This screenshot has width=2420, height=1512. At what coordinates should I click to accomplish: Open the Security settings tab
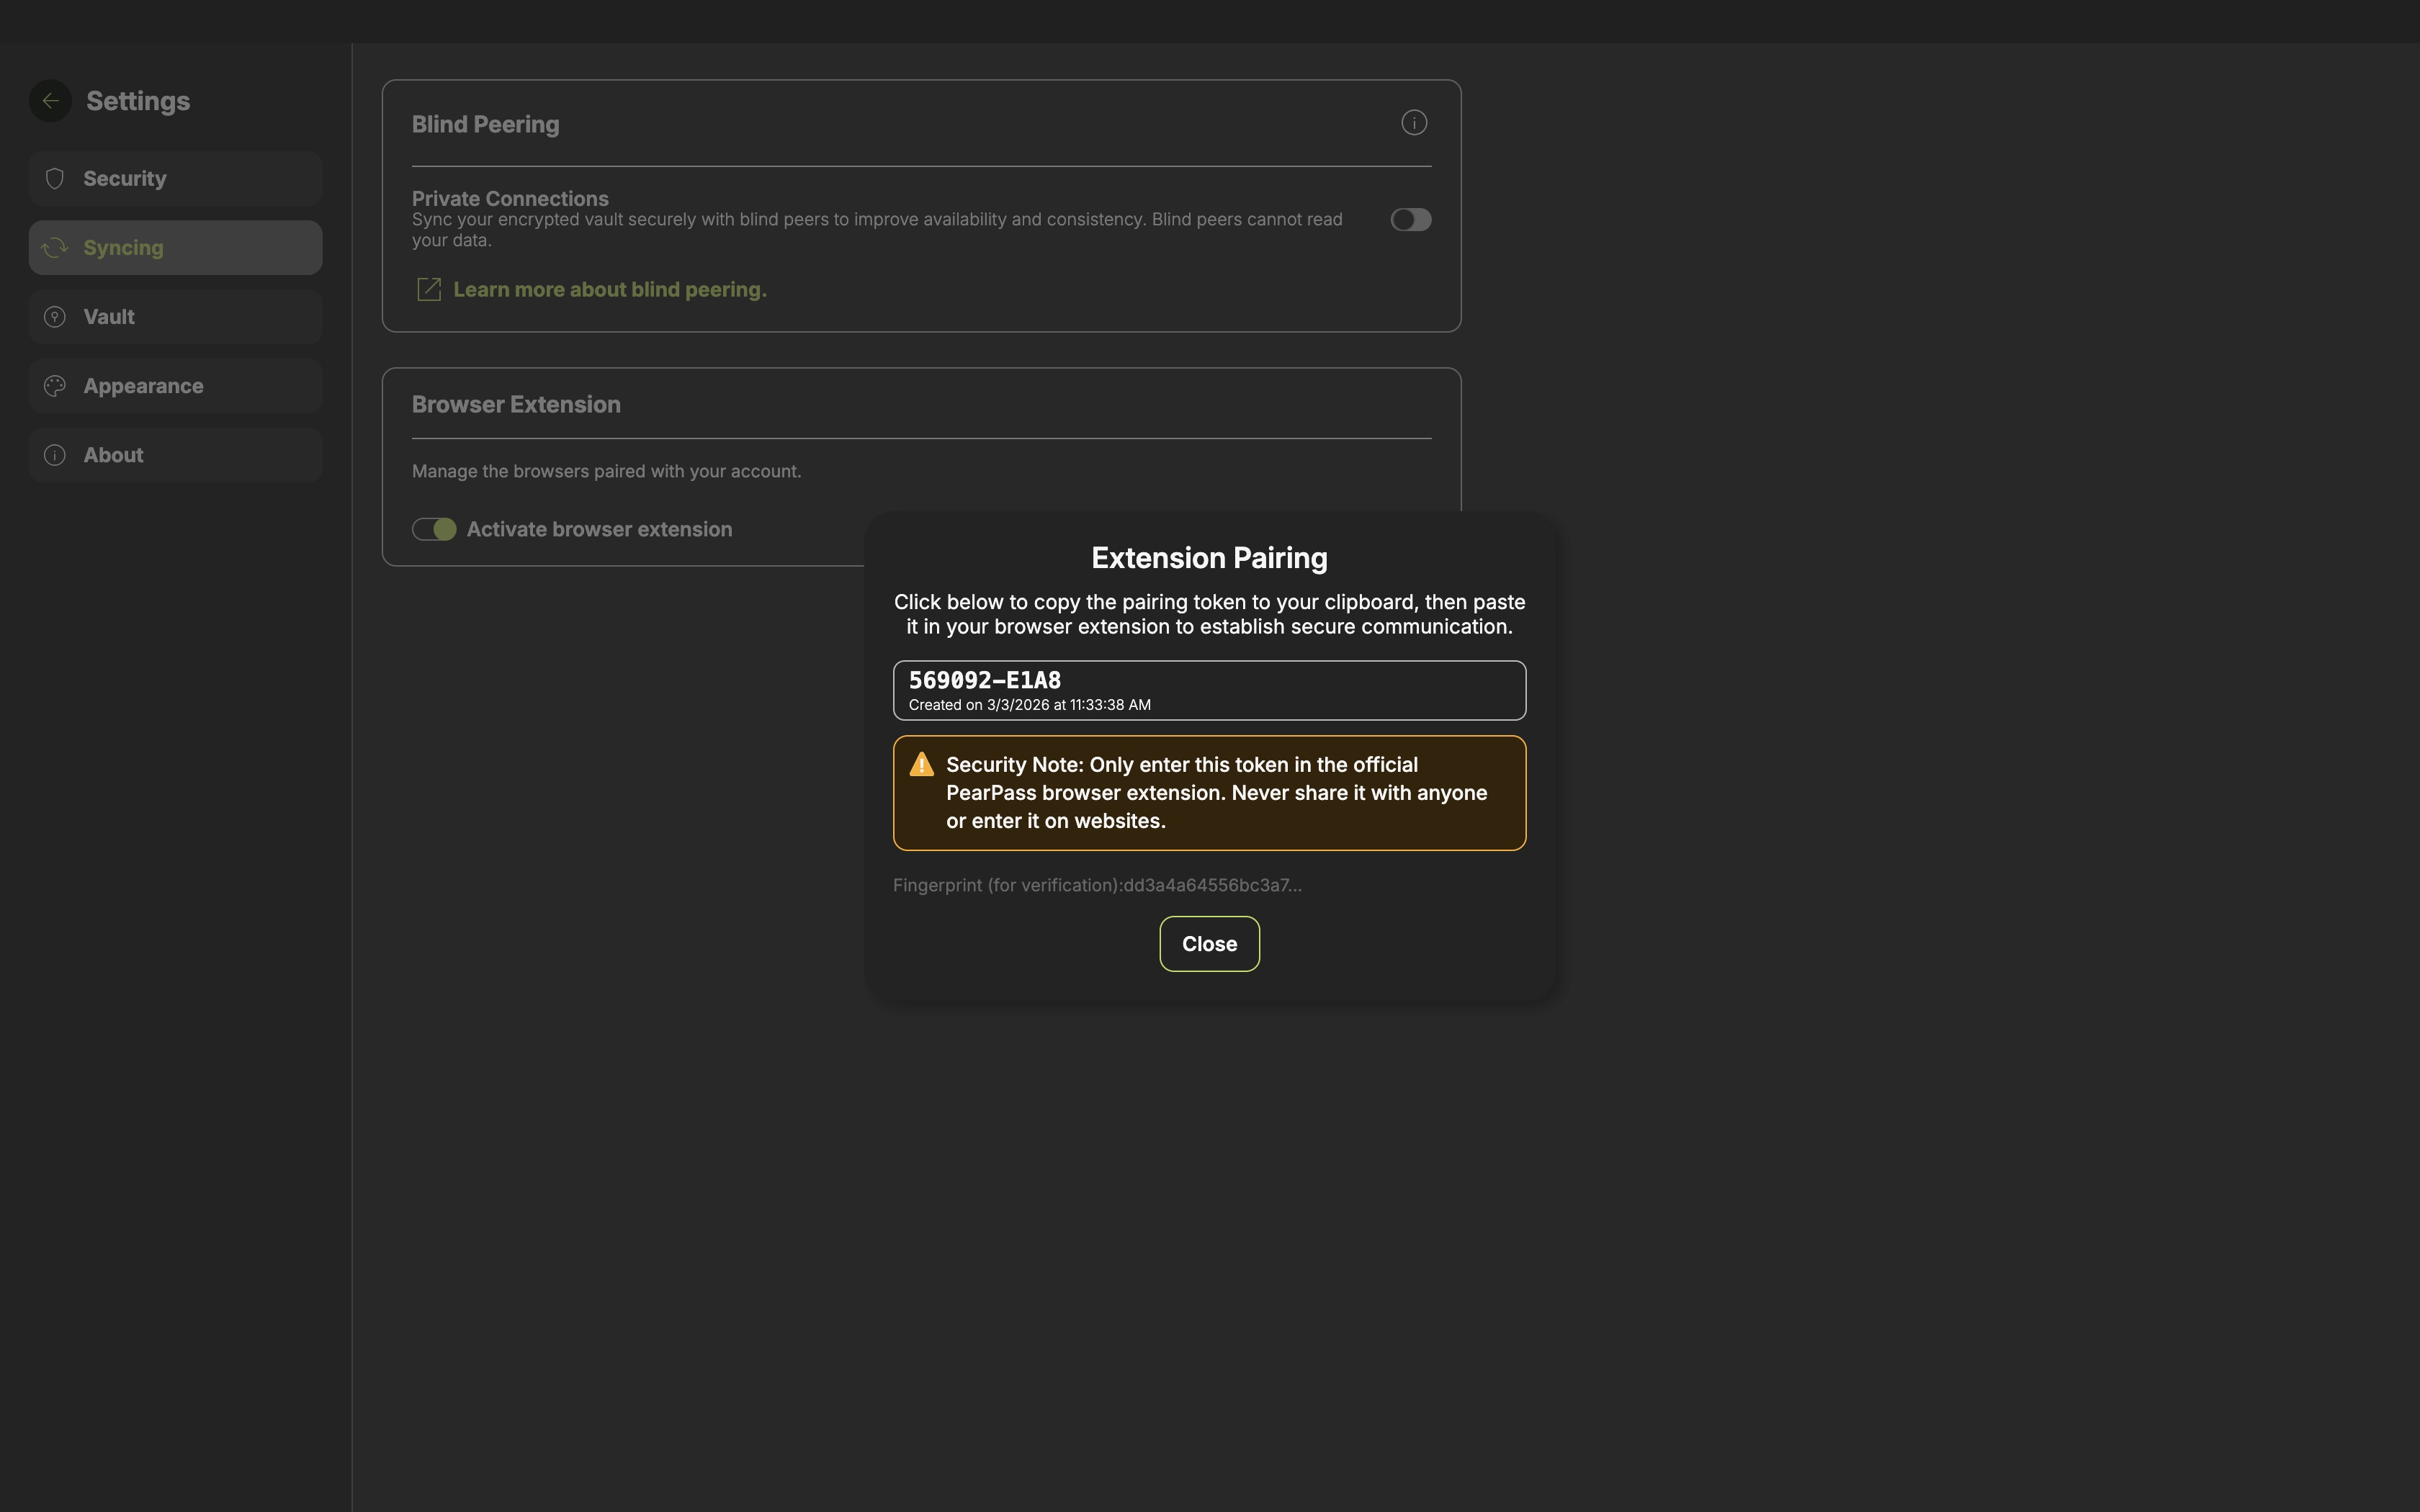click(x=175, y=179)
